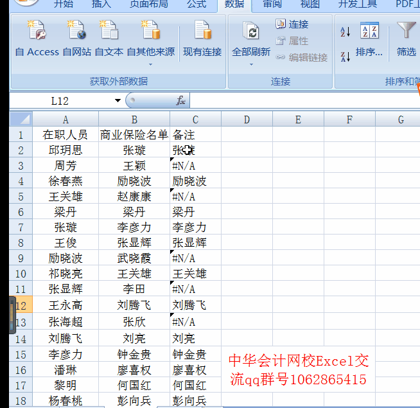This screenshot has width=420, height=408.
Task: Import data from text file icon
Action: tap(109, 30)
